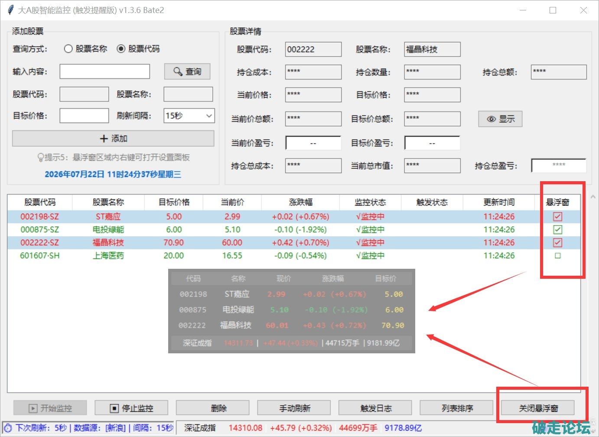The image size is (599, 437).
Task: Enable 悬浮窗 checkbox for 上海医药 row
Action: pos(558,256)
